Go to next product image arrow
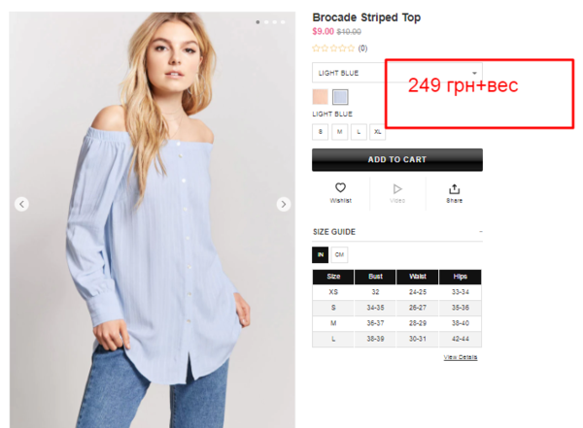The width and height of the screenshot is (583, 428). pyautogui.click(x=284, y=204)
